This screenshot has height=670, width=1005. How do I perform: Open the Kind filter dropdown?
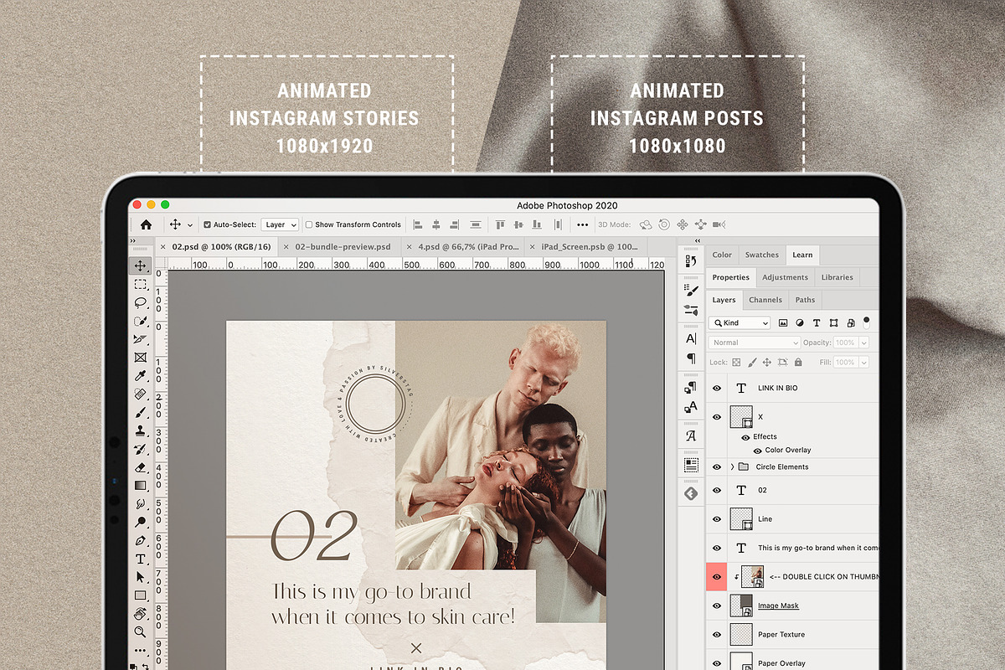740,322
